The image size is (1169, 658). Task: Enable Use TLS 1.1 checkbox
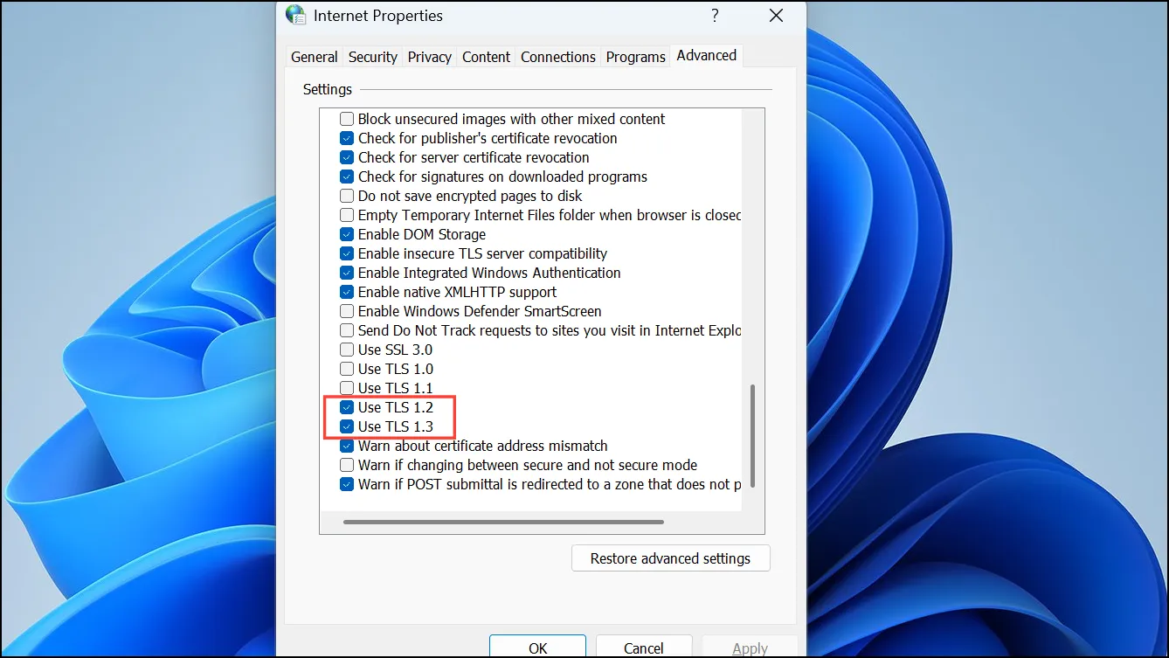pyautogui.click(x=347, y=388)
